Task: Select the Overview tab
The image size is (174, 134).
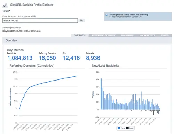Action: (x=80, y=35)
